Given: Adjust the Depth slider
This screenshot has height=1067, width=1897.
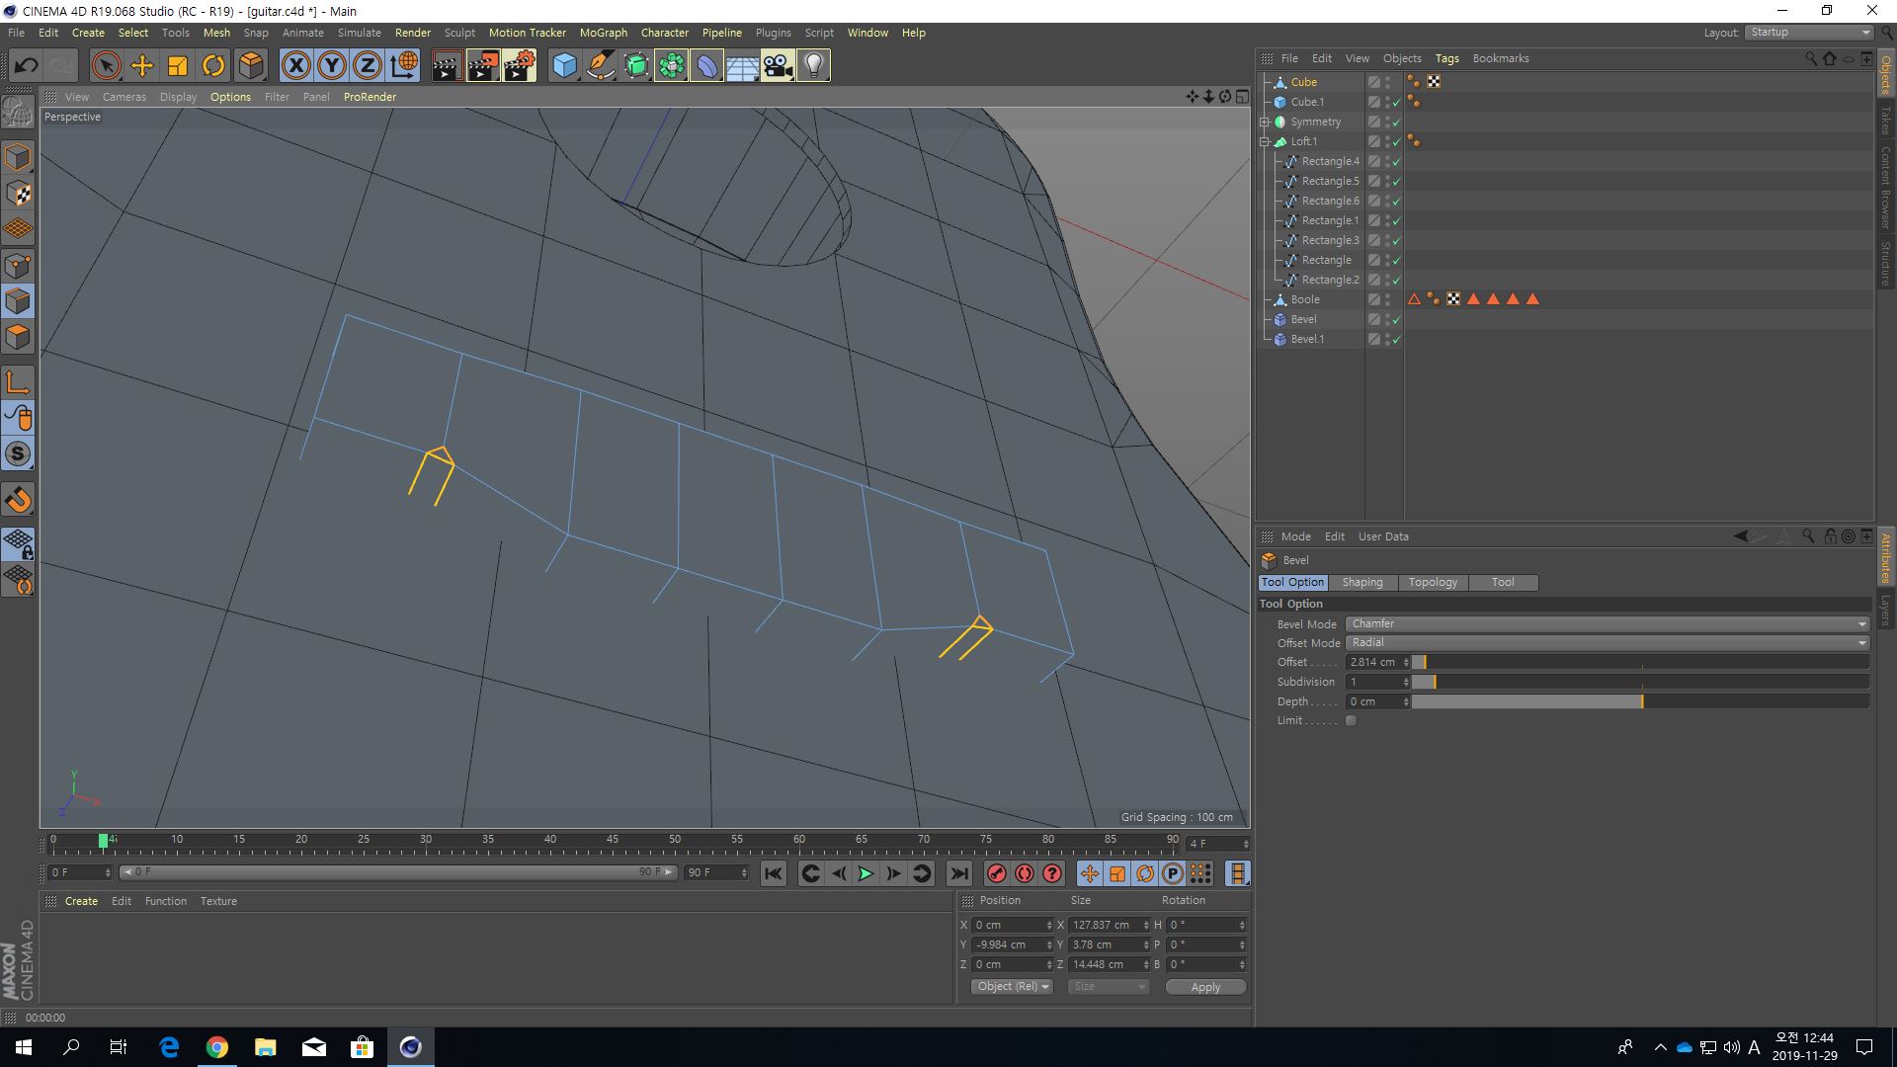Looking at the screenshot, I should tap(1640, 702).
